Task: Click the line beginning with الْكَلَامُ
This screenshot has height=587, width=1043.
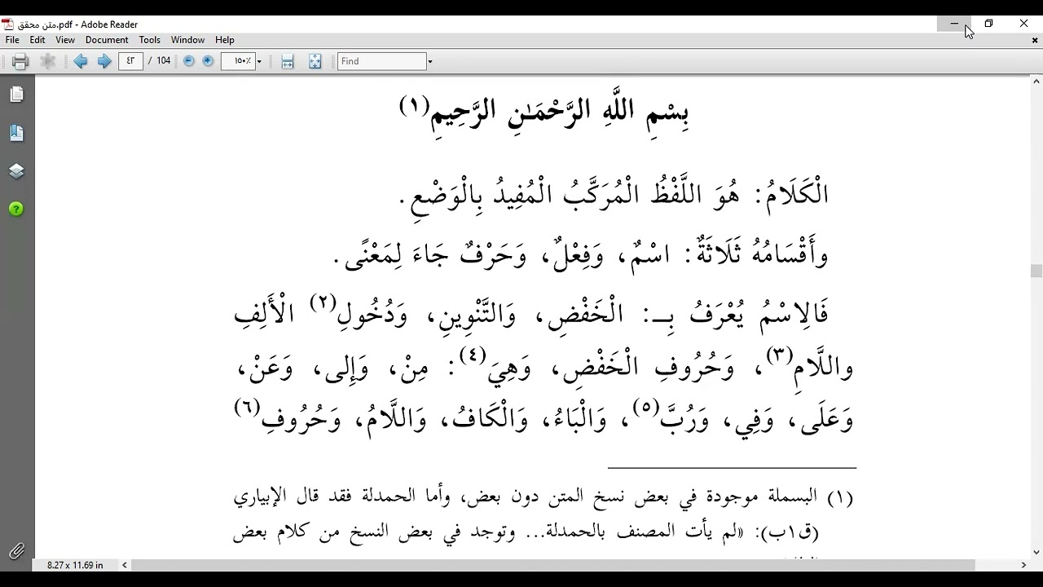Action: coord(615,194)
